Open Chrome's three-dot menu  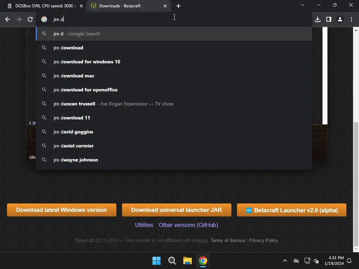(351, 20)
